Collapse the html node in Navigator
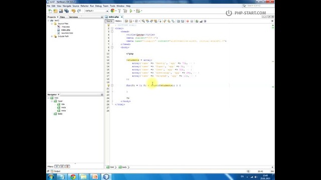This screenshot has height=180, width=321. [49, 98]
